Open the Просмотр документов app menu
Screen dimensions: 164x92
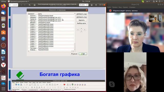[x=18, y=1]
